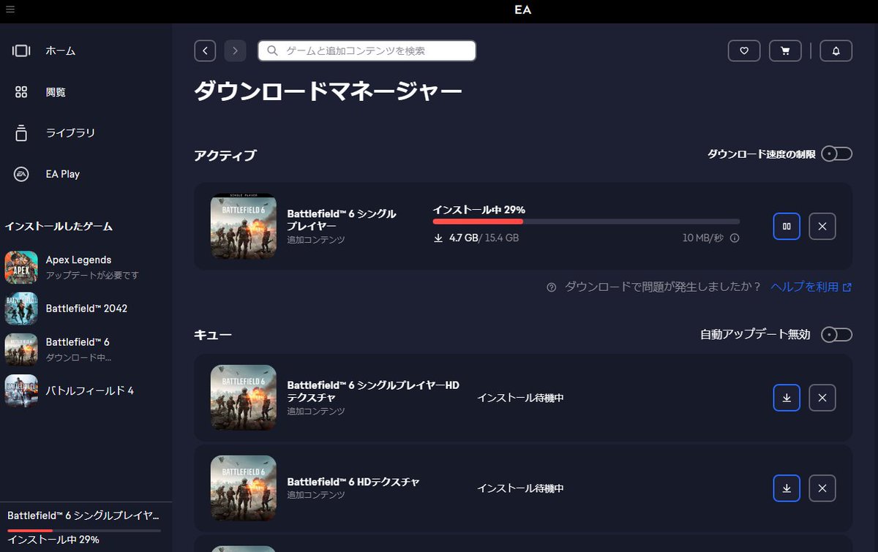
Task: Click インストール待機中 for シングルプレイヤーHDテクスチャ
Action: pos(520,398)
